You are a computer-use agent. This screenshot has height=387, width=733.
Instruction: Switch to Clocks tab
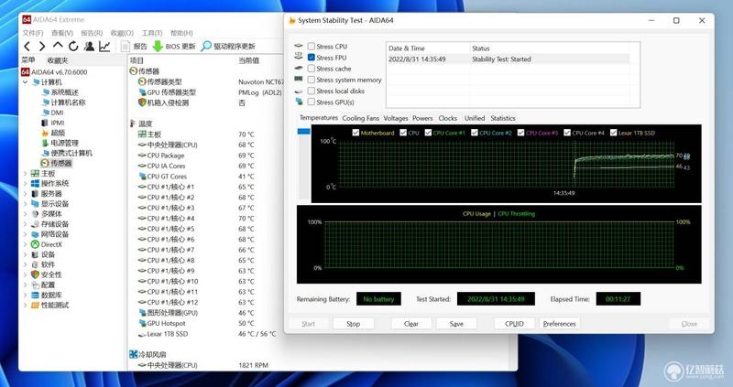pyautogui.click(x=448, y=119)
